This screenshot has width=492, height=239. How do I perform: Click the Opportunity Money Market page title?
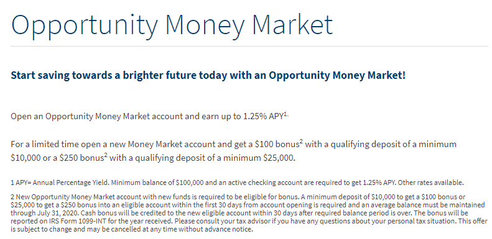click(172, 25)
